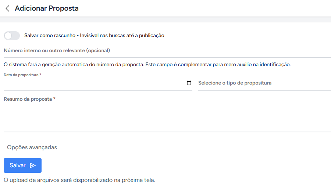Click the white knob of the draft toggle
331x186 pixels.
pos(8,36)
